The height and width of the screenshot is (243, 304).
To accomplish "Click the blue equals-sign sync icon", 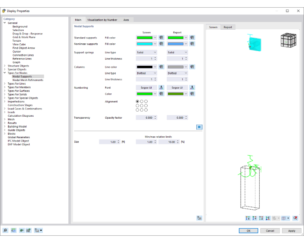I will (x=199, y=127).
